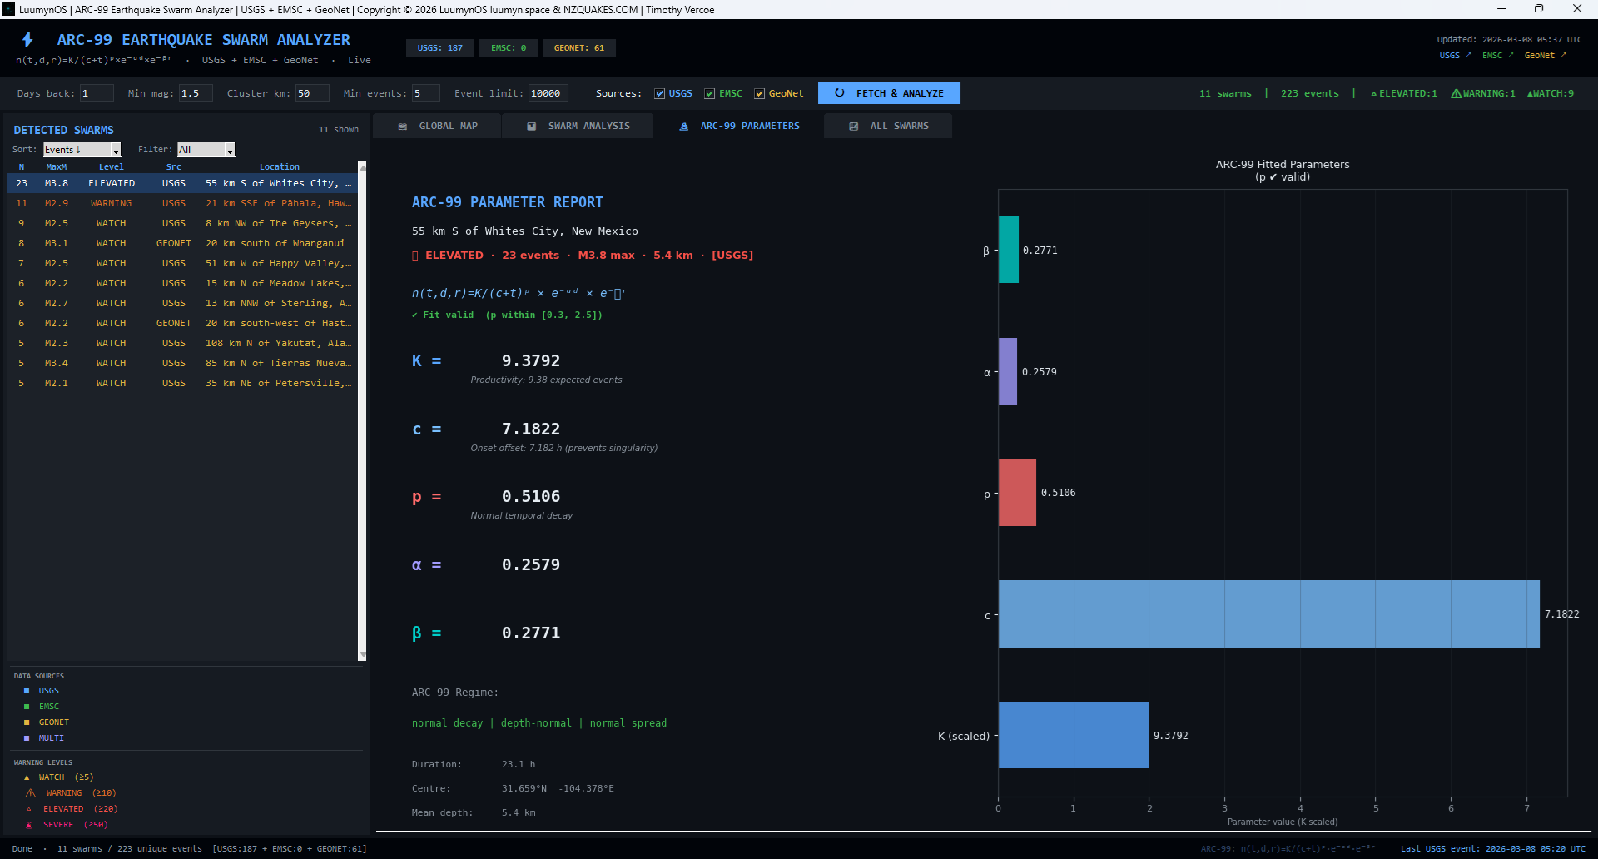This screenshot has width=1598, height=859.
Task: Click the blue USGS color swatch in Data Sources
Action: (27, 691)
